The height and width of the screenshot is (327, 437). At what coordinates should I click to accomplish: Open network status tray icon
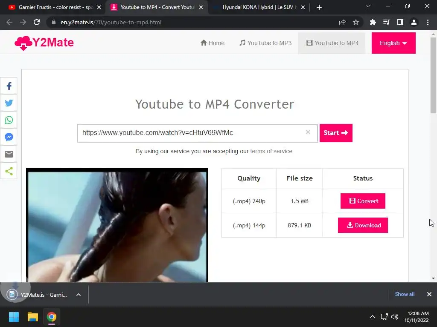pos(385,317)
